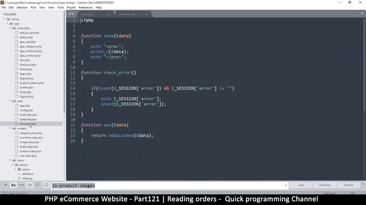
Task: Open signup.php in sidebar
Action: point(27,96)
